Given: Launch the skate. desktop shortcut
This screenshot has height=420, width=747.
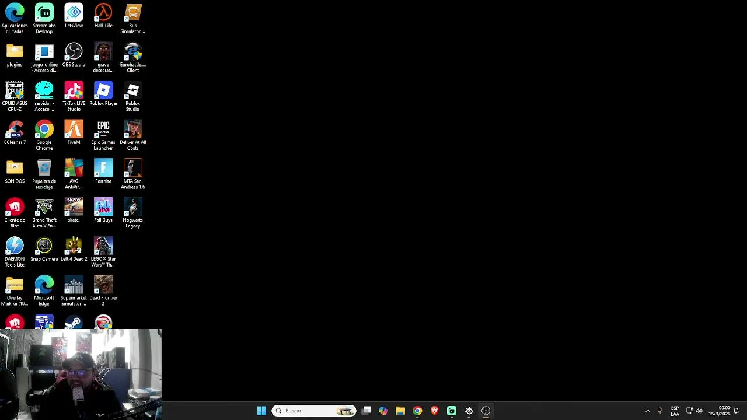Looking at the screenshot, I should (x=74, y=211).
